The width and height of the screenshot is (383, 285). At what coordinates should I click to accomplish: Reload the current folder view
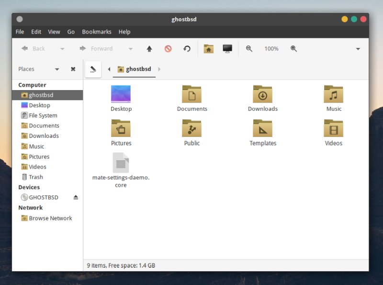(x=187, y=48)
